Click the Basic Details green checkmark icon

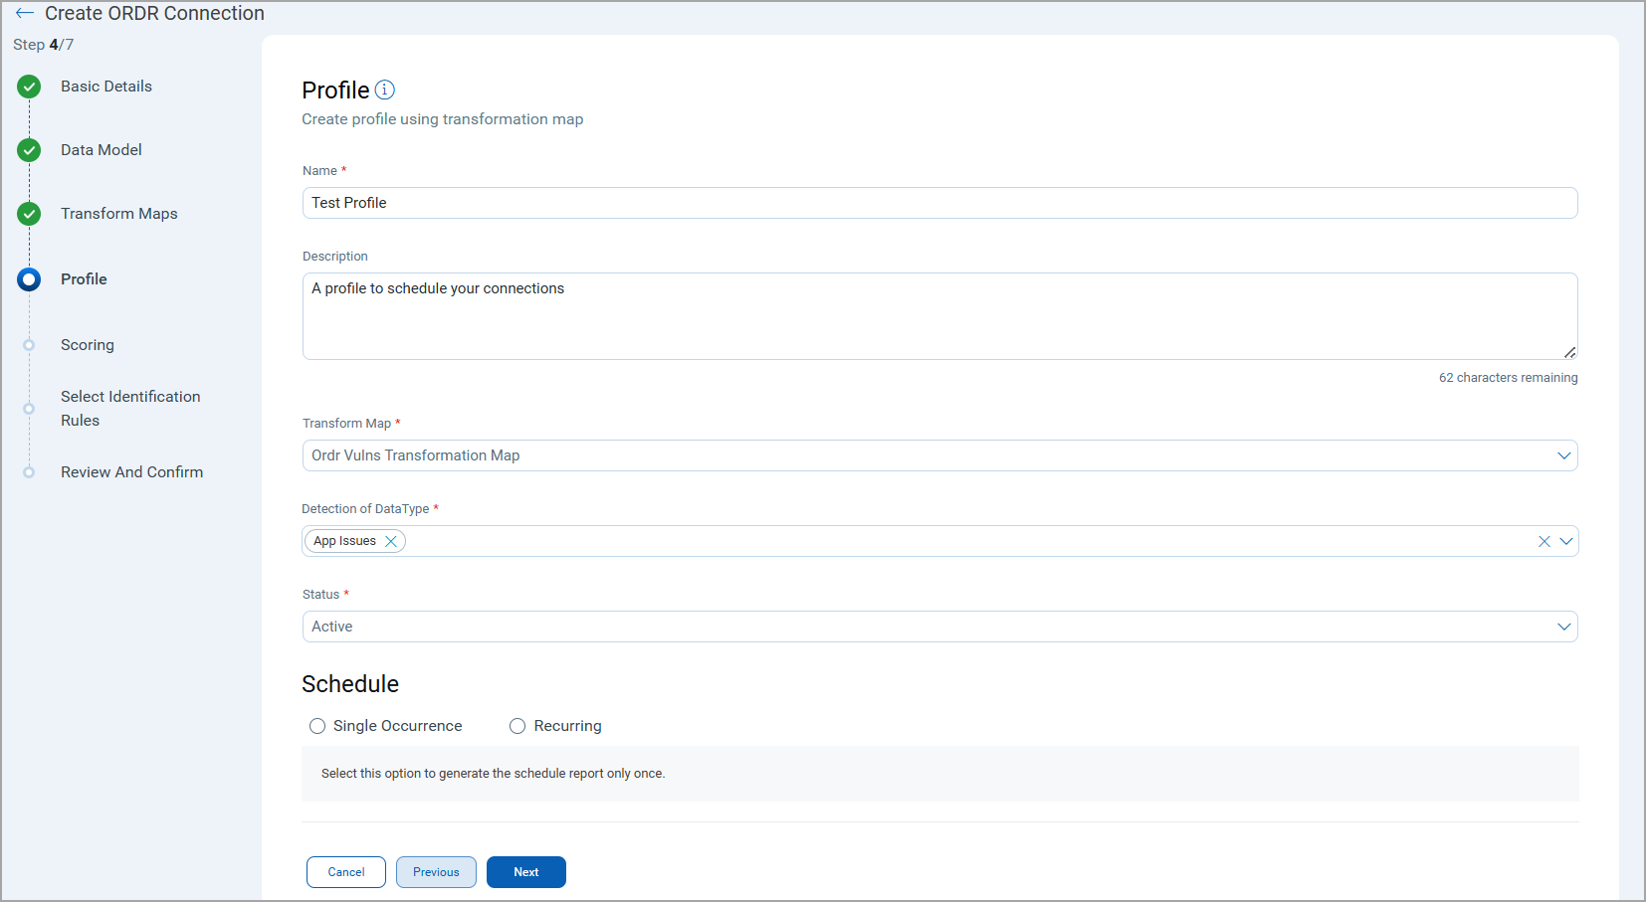click(x=29, y=87)
